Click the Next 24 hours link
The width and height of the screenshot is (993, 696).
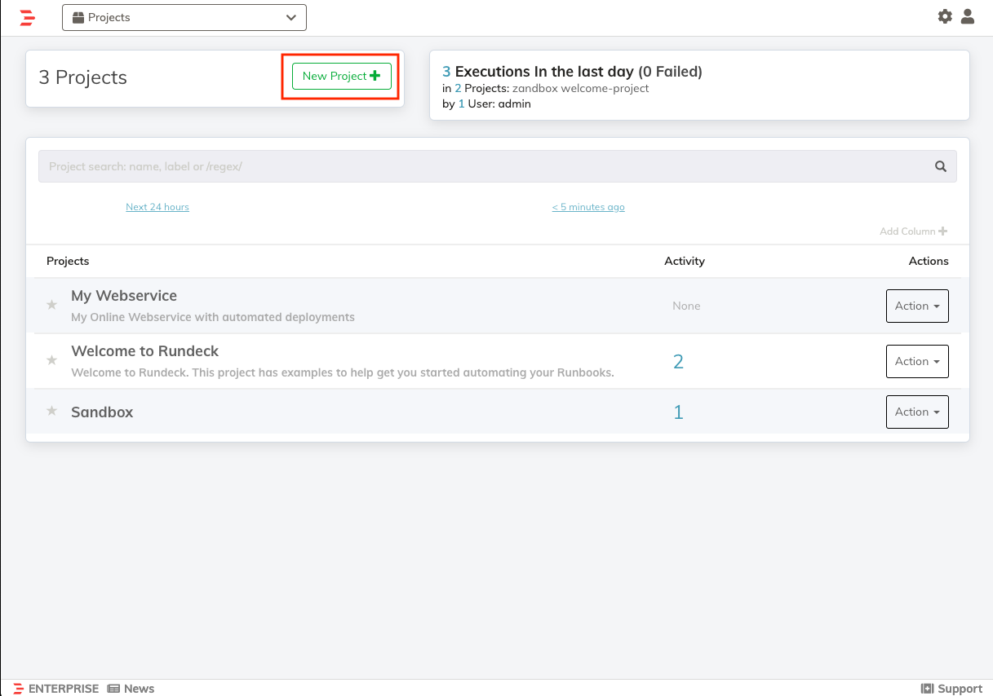pos(157,207)
